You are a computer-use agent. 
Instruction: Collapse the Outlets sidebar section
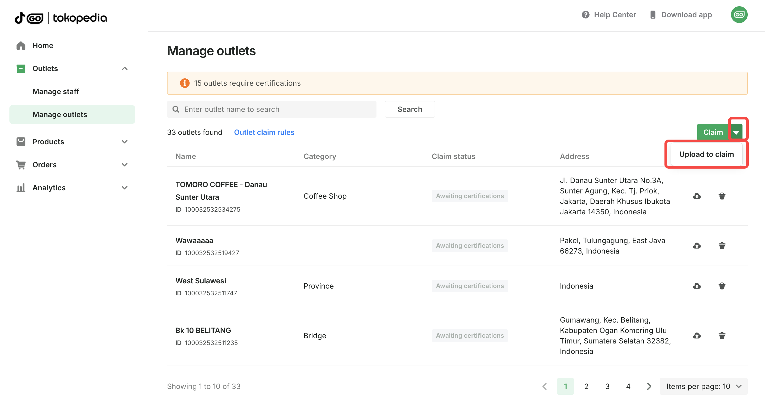[x=124, y=68]
